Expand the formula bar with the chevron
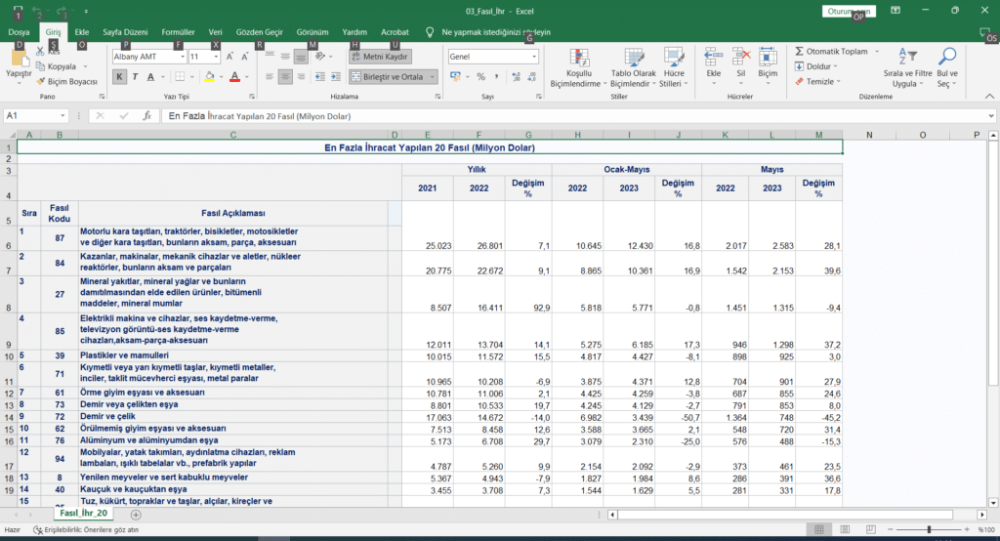The image size is (1000, 541). (991, 116)
